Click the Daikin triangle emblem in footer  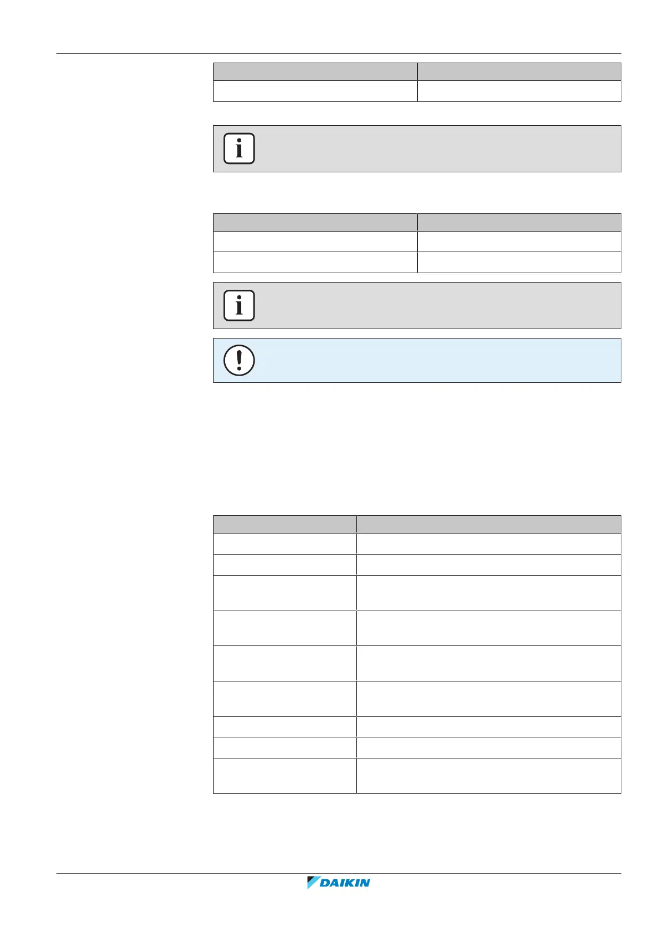313,883
